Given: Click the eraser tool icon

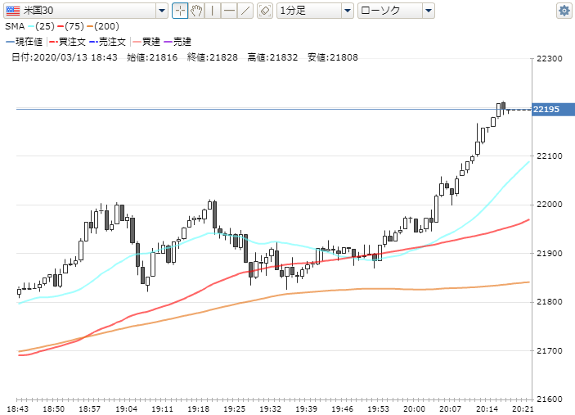Looking at the screenshot, I should pos(264,11).
